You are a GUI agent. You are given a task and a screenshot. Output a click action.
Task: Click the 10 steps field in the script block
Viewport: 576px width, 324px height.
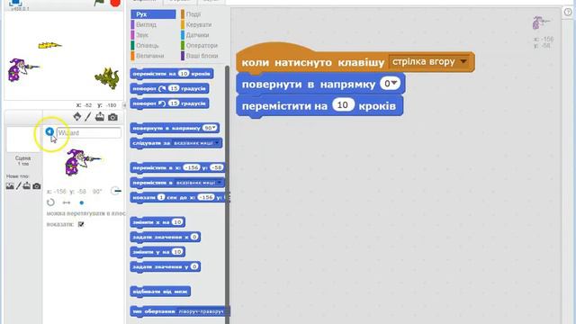tap(343, 105)
